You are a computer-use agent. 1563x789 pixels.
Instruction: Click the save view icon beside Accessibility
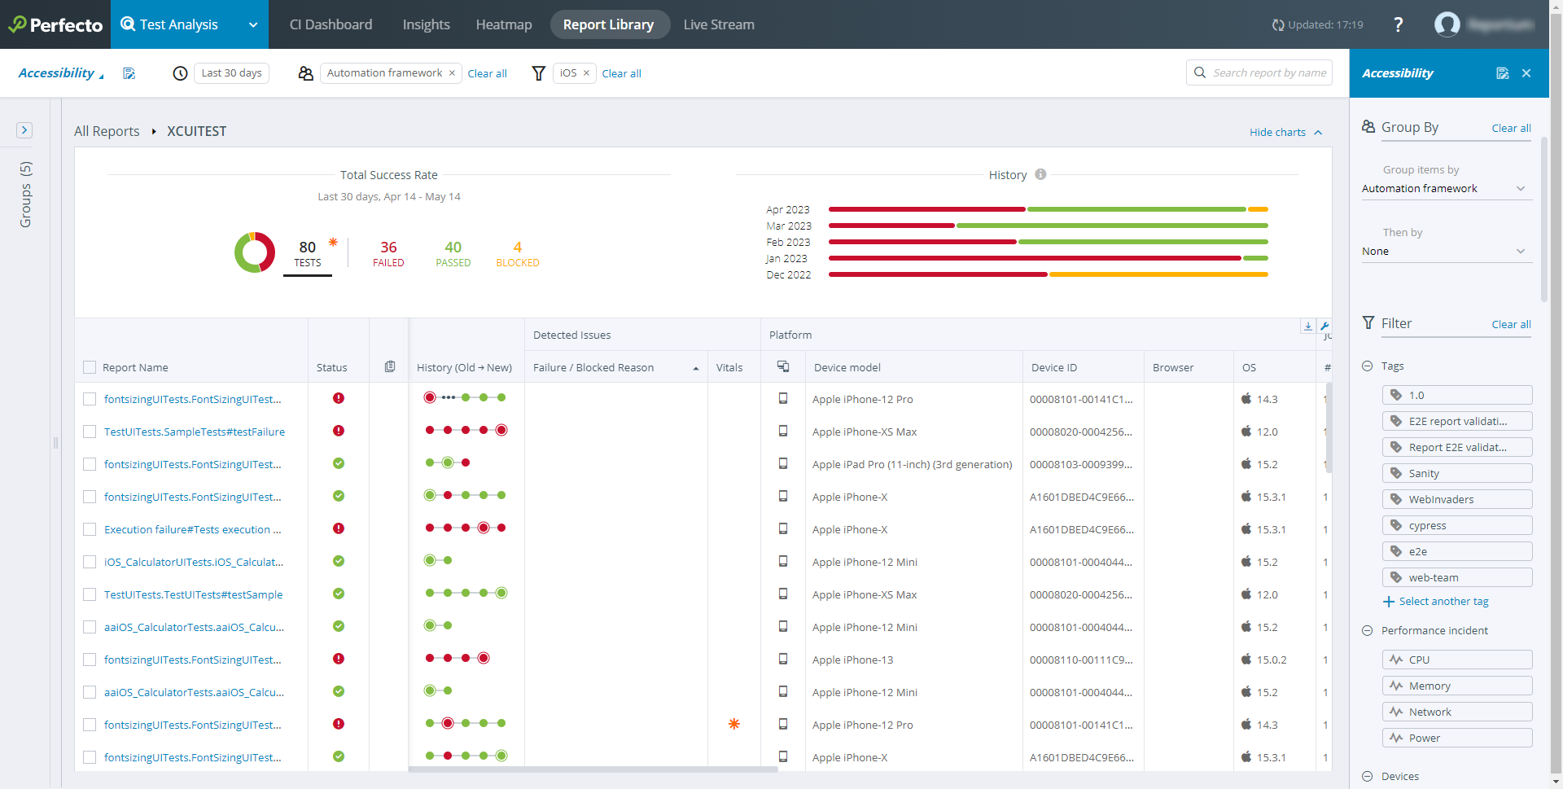[129, 73]
